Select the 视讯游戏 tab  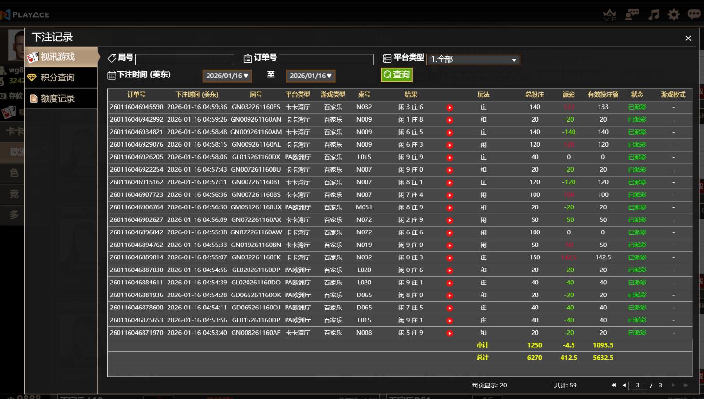pos(58,57)
